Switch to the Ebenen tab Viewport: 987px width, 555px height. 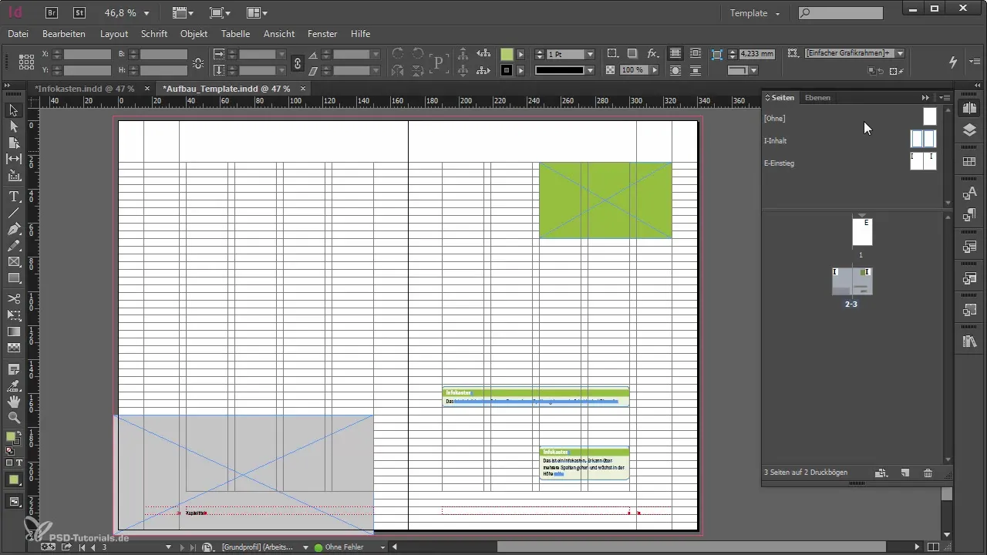pos(817,98)
